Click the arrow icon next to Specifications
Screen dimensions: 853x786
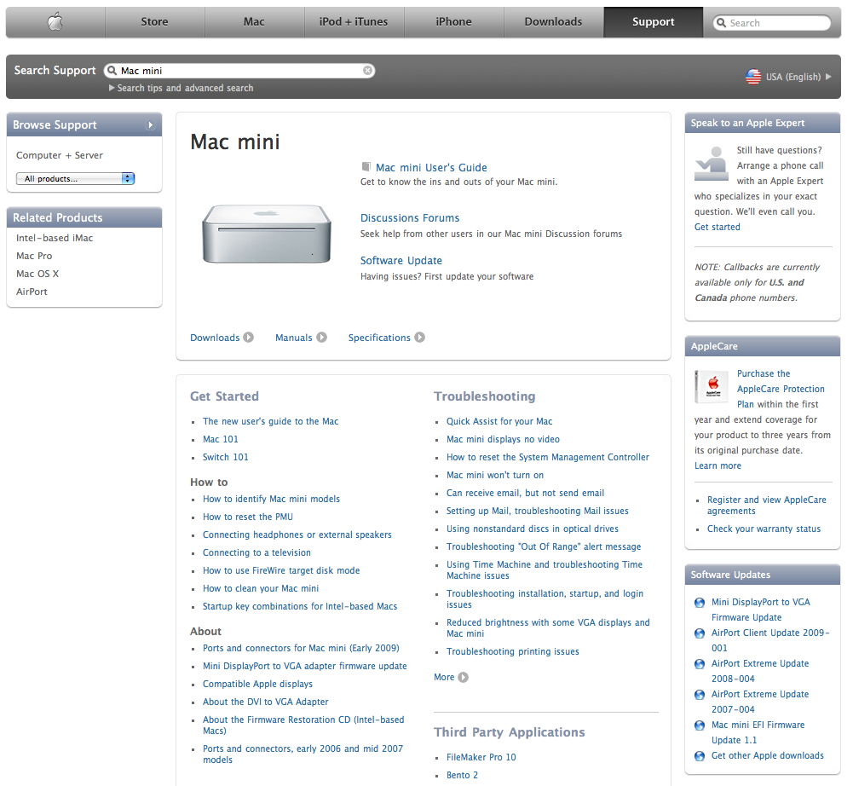point(419,338)
